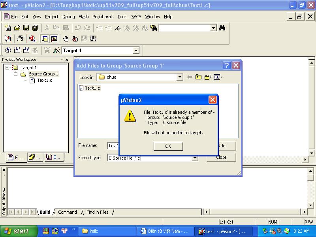Open the Flash menu
Screen dimensions: 316x237
point(84,17)
